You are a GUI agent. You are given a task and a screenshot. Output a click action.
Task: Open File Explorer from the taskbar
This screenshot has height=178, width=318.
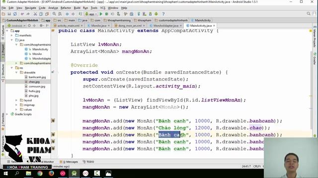click(x=28, y=174)
